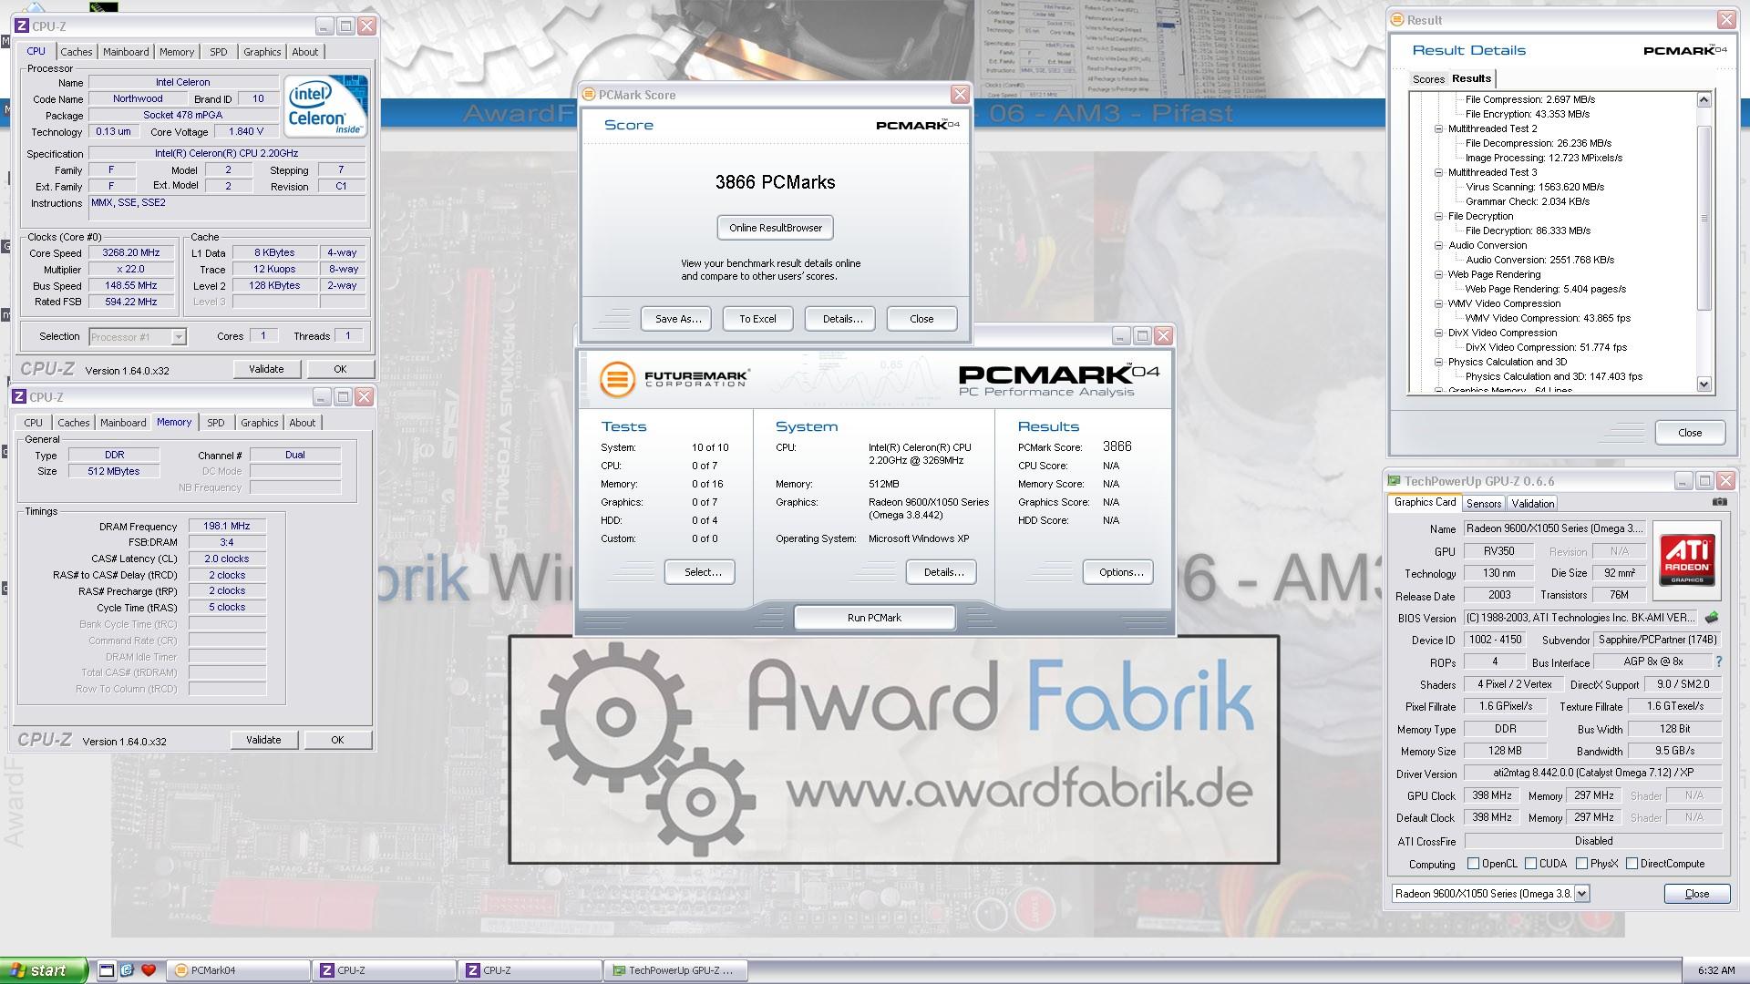Viewport: 1750px width, 984px height.
Task: Click the GPU-Z BIOS save chip icon
Action: [x=1712, y=618]
